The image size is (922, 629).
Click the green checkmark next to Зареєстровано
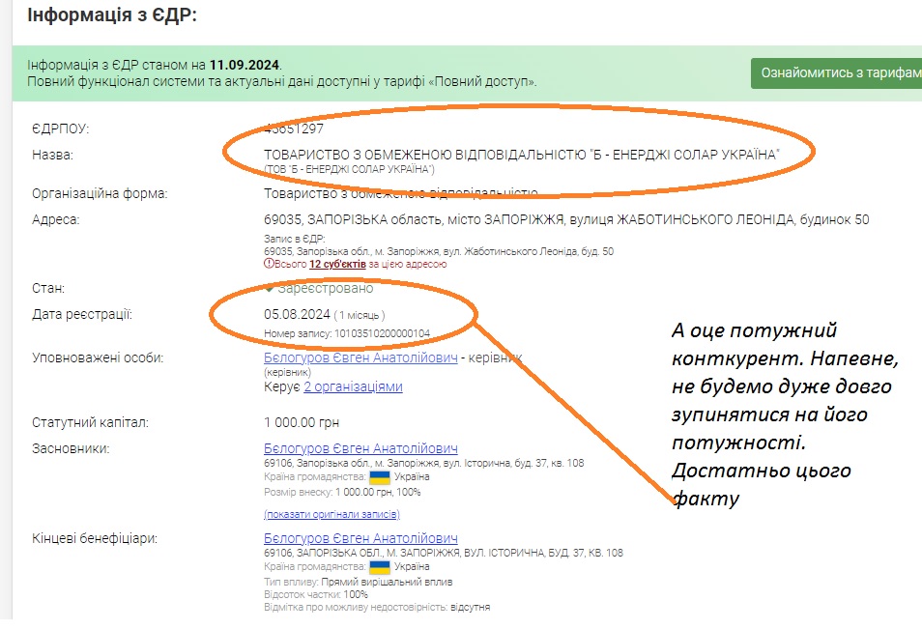tap(270, 288)
